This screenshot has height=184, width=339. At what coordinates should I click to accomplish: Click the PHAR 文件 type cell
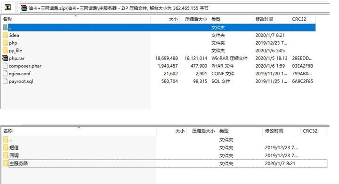222,66
